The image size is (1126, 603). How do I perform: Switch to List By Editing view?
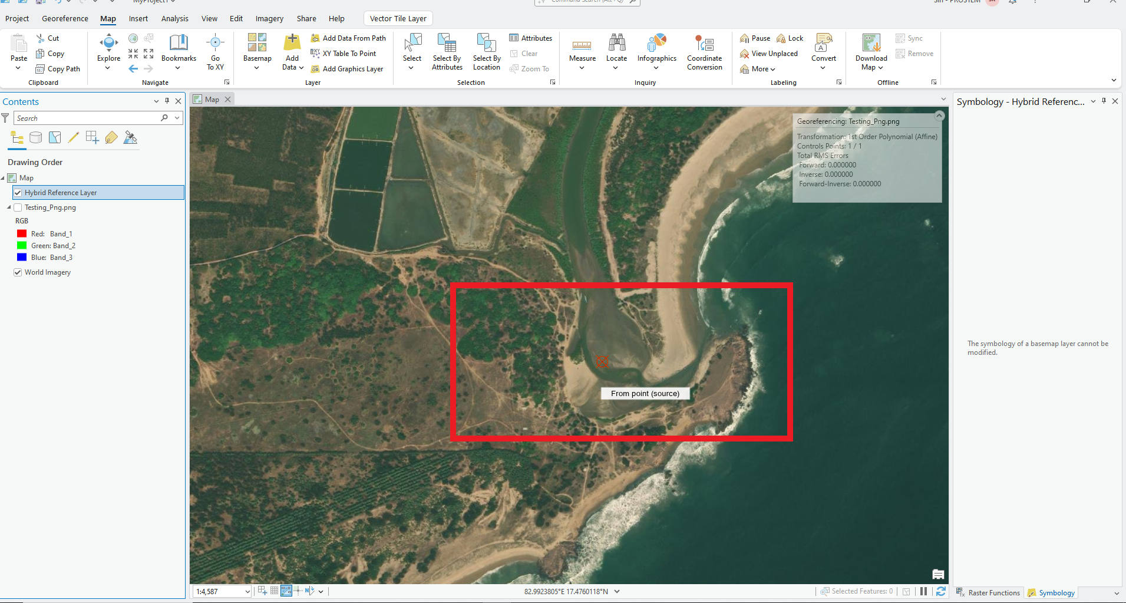point(74,138)
